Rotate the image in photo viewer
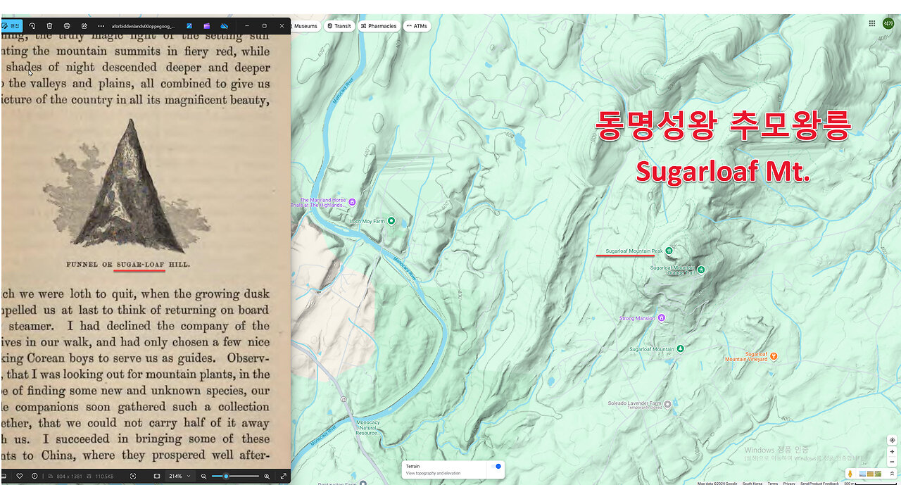Image resolution: width=901 pixels, height=485 pixels. point(32,26)
